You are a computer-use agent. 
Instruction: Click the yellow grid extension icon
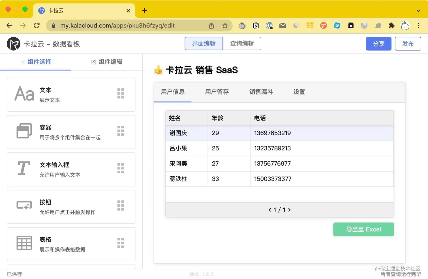click(x=310, y=25)
